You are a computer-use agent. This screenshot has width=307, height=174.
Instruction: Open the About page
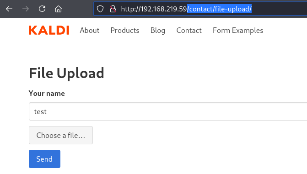click(x=90, y=31)
